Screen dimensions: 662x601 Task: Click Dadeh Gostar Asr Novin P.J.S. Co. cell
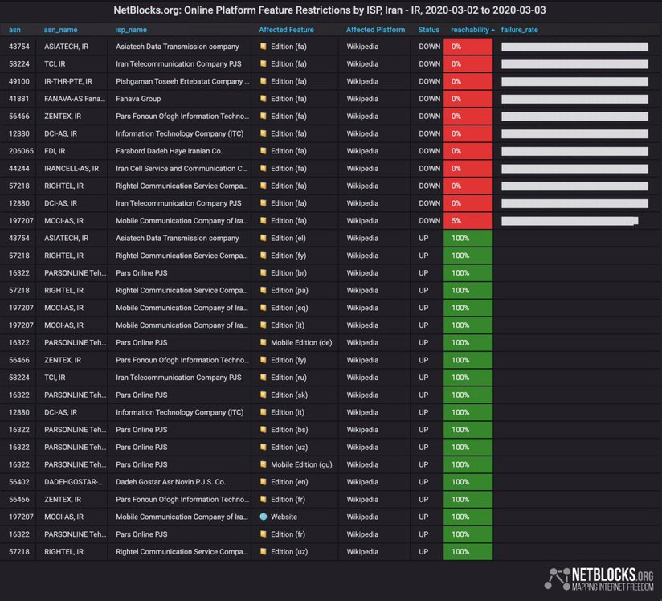point(170,481)
